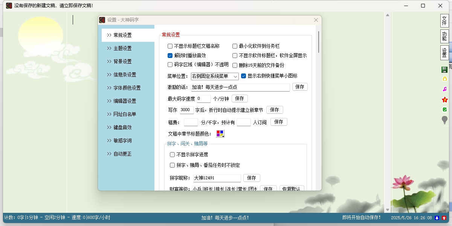Viewport: 452px width, 226px height.
Task: Enable 不显示标题栏文稿名称 checkbox
Action: [170, 46]
